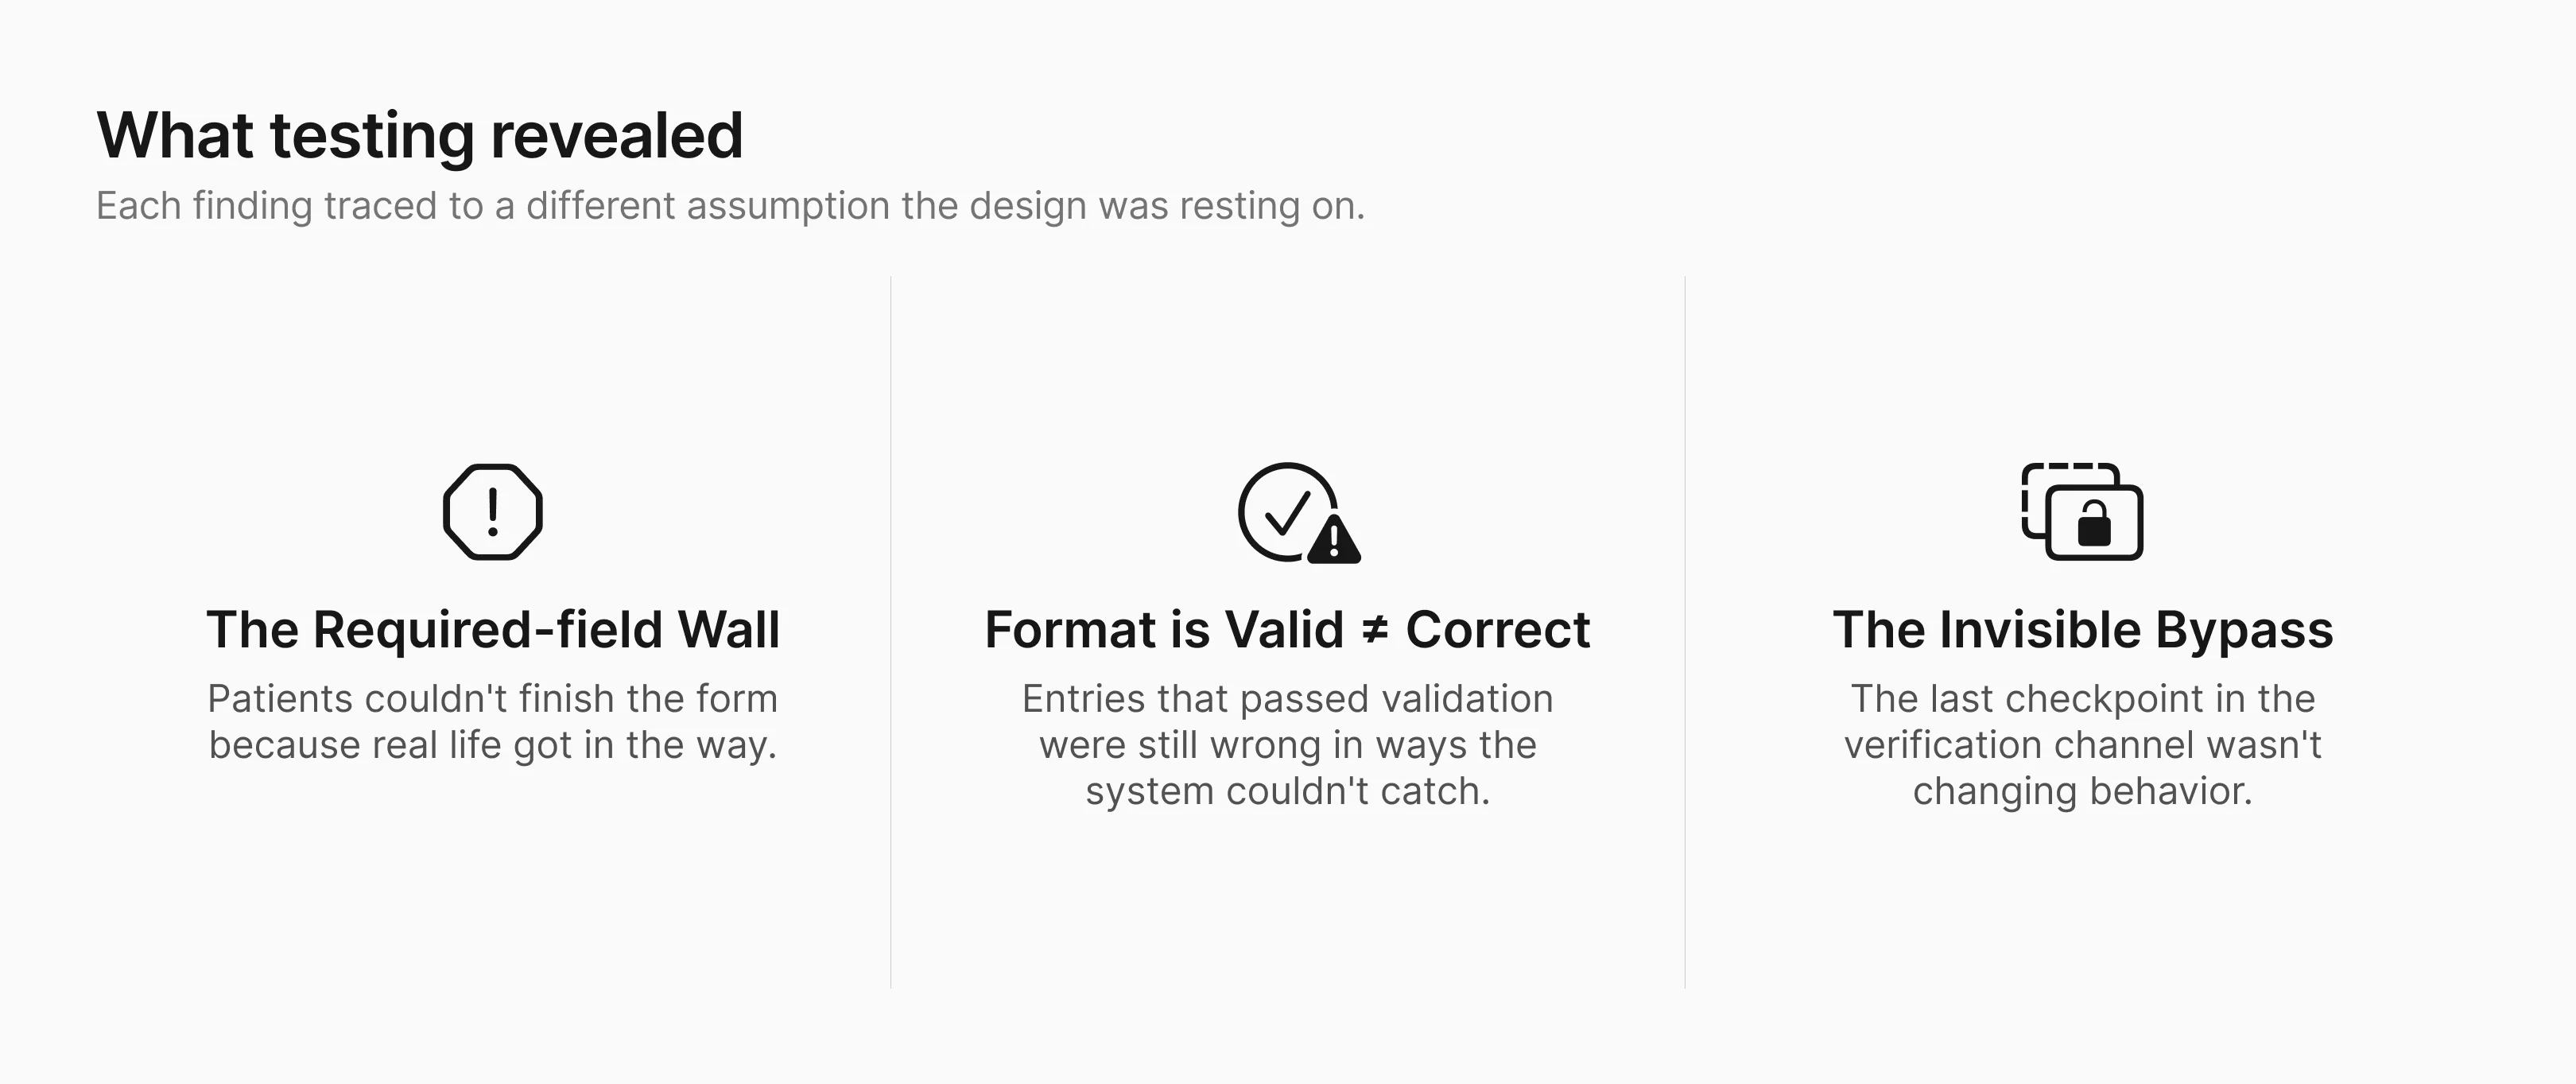Click the line "changing behavior."

click(x=2083, y=791)
